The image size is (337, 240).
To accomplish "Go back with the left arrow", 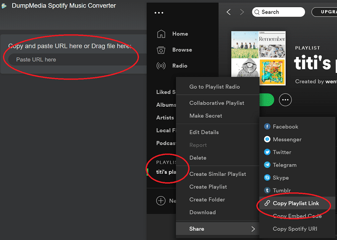I will (x=229, y=12).
